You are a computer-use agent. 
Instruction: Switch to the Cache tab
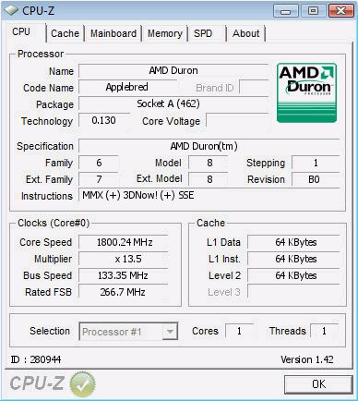[x=65, y=33]
